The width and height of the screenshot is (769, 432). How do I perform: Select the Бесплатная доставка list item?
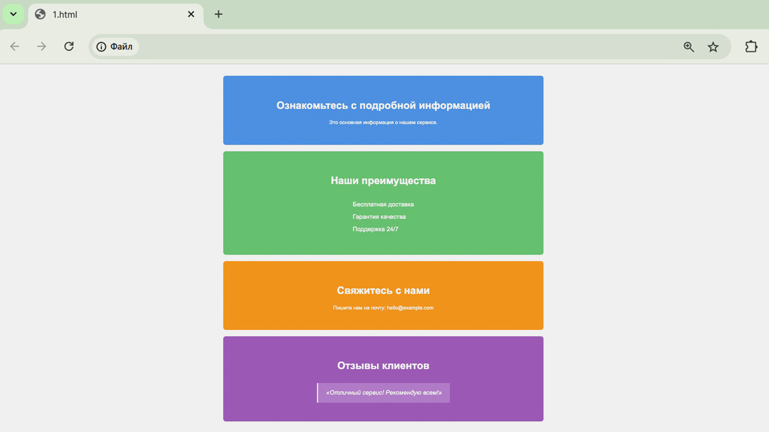pyautogui.click(x=383, y=204)
